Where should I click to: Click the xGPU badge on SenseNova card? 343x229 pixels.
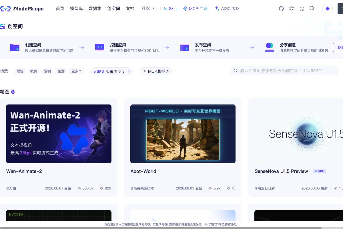click(319, 171)
